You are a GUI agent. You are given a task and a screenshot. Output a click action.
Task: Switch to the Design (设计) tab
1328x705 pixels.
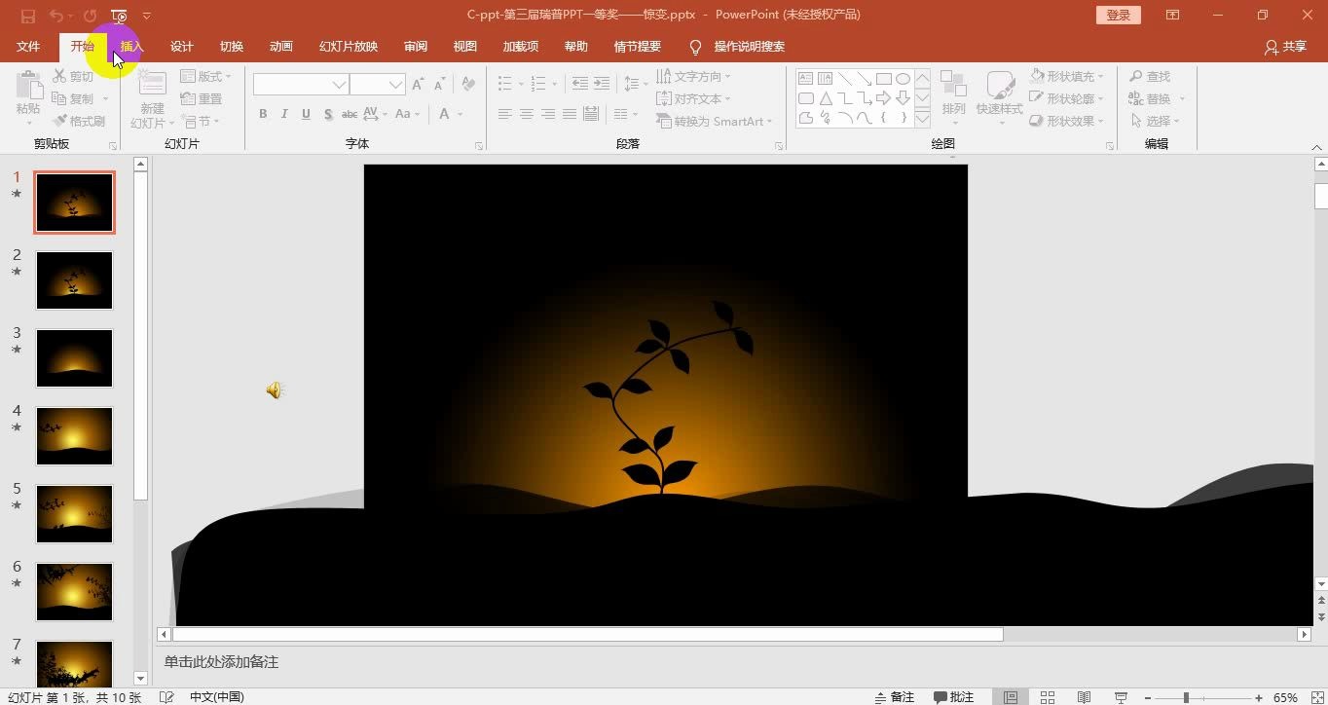coord(182,47)
